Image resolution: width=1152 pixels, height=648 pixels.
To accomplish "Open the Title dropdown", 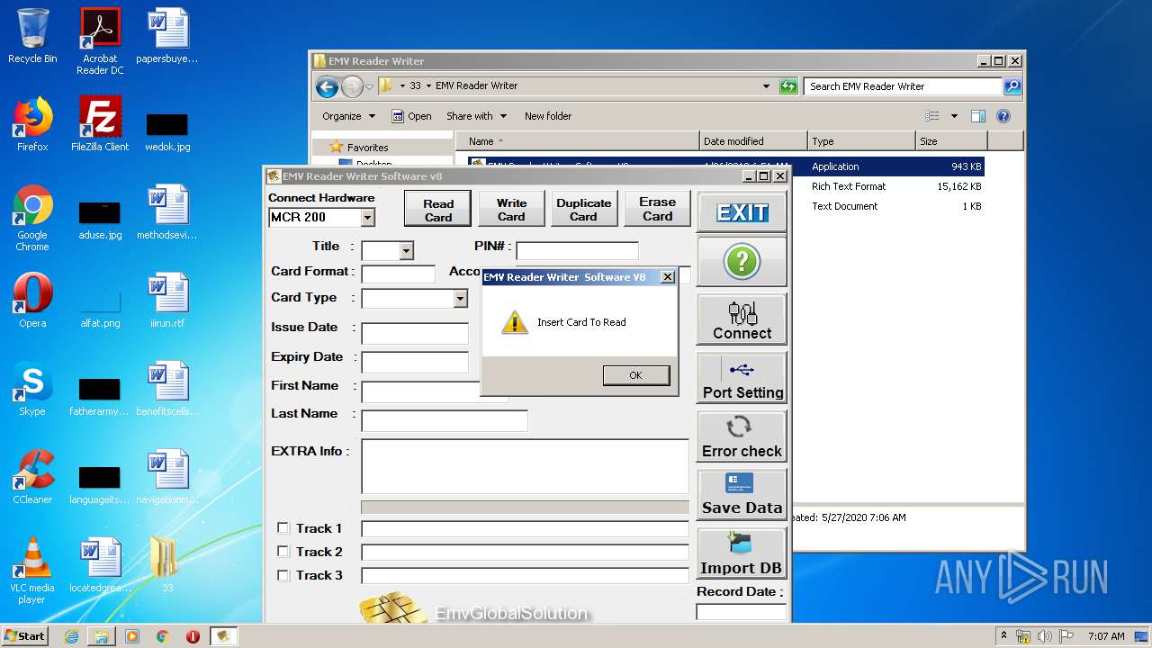I will click(406, 251).
